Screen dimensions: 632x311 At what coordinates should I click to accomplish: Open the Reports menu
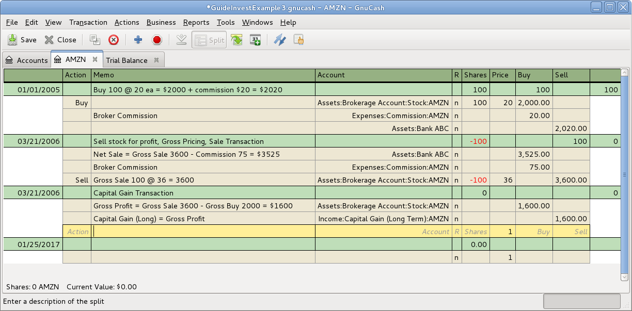[x=196, y=22]
